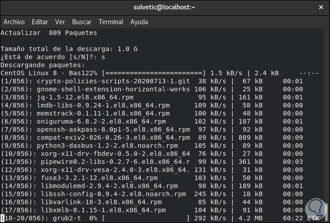The image size is (330, 223).
Task: Open the Editar menu
Action: click(x=40, y=21)
